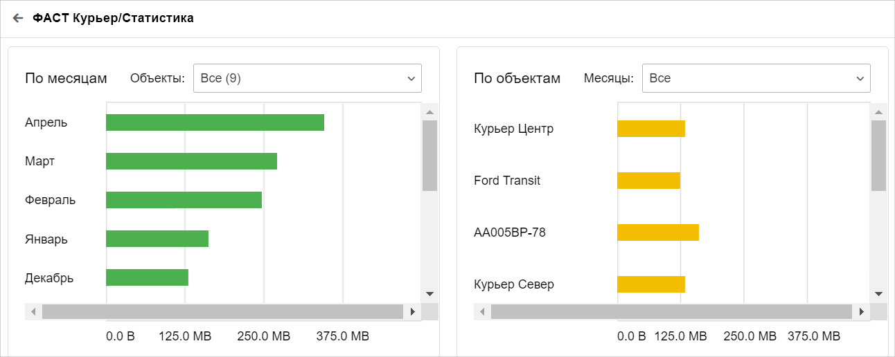Click the yellow Курьер Центр bar
Screen dimensions: 895x357
click(650, 129)
